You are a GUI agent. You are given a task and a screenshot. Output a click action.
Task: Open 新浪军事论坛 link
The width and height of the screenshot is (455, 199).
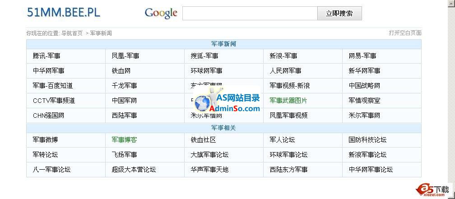367,155
